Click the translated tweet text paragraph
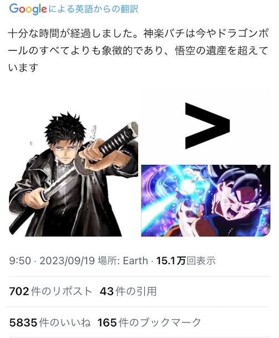279x338 pixels. click(138, 51)
